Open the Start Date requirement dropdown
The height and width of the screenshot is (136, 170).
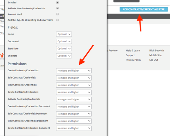click(64, 49)
